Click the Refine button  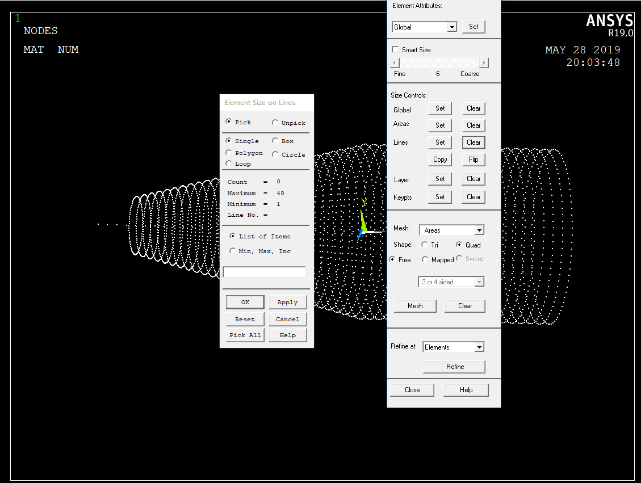tap(454, 367)
